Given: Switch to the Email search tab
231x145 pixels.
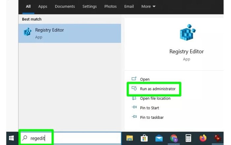Looking at the screenshot, I should (129, 7).
